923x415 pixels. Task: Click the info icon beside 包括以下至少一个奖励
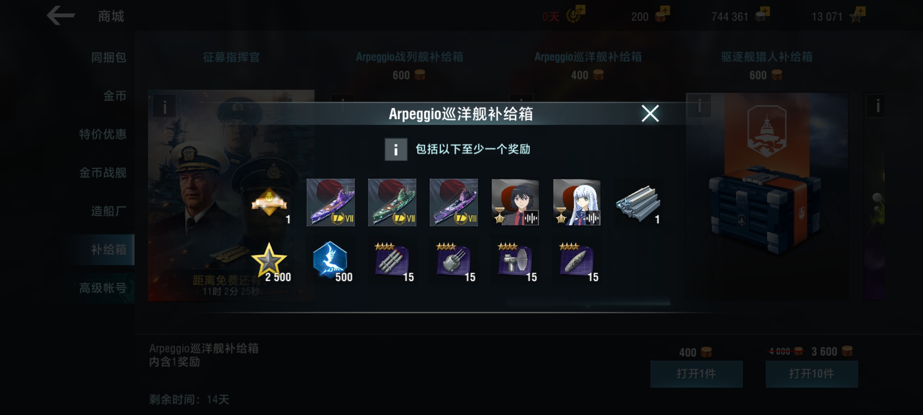click(x=396, y=149)
